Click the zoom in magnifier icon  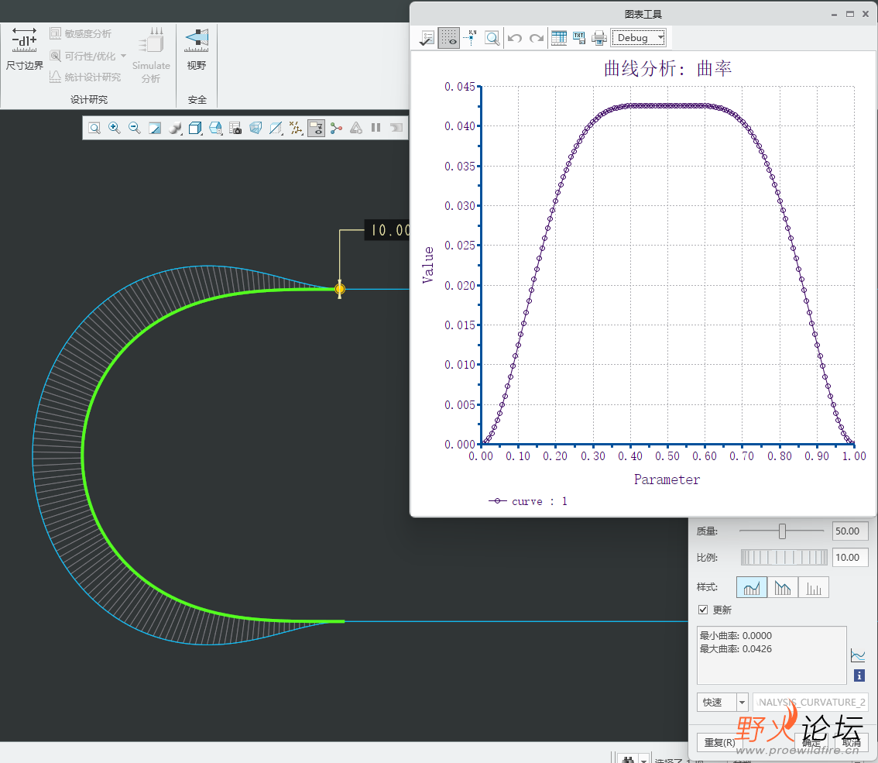click(115, 128)
